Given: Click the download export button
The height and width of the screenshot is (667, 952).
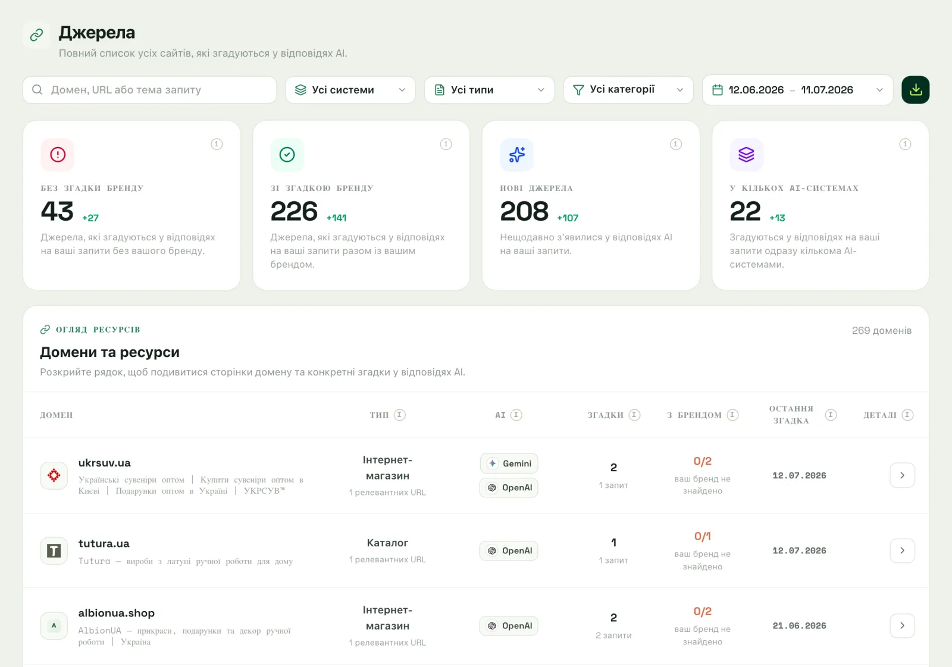Looking at the screenshot, I should (915, 90).
